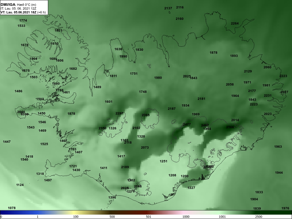Click the color scale label '2500'
Image resolution: width=292 pixels, height=219 pixels.
pyautogui.click(x=259, y=217)
